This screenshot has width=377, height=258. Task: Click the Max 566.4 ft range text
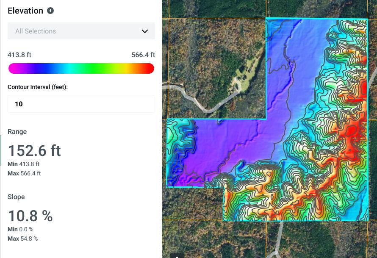click(24, 173)
